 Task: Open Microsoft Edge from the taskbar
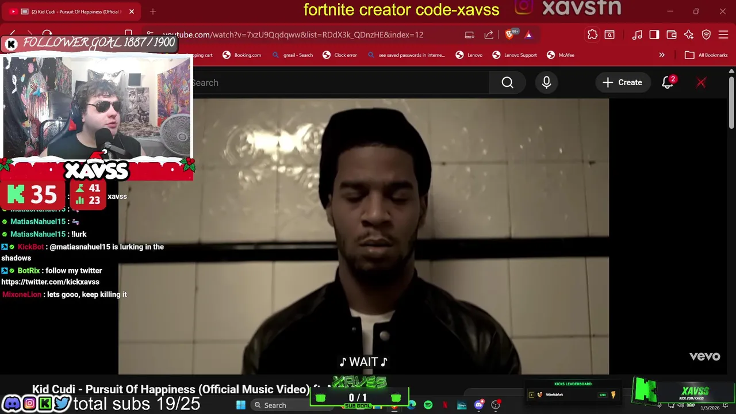(412, 405)
